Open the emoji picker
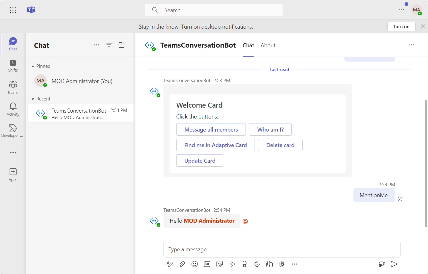This screenshot has height=274, width=428. point(195,264)
